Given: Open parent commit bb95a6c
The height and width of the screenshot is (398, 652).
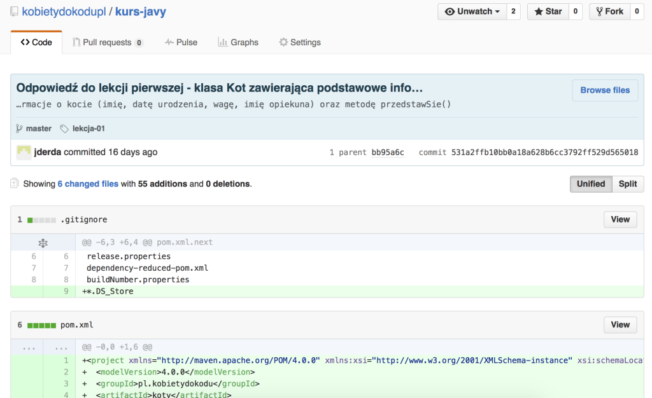Looking at the screenshot, I should pyautogui.click(x=388, y=153).
